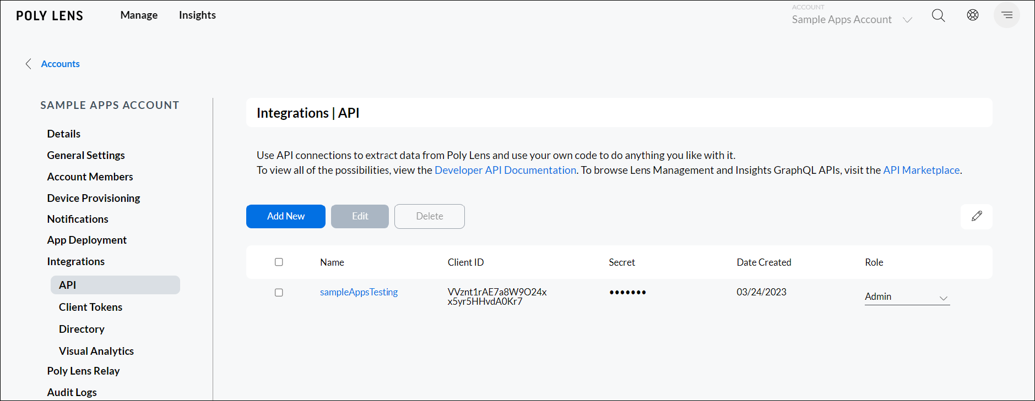Click the Secret column header
This screenshot has width=1035, height=401.
coord(622,262)
